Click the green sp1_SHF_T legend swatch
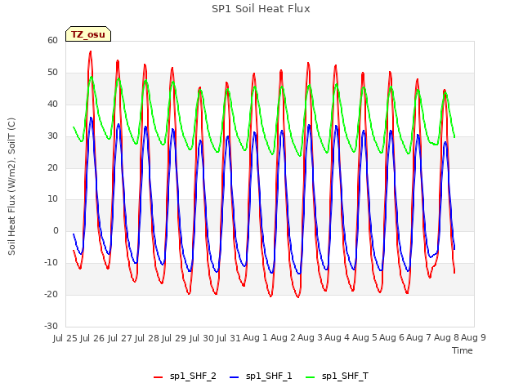 311,377
